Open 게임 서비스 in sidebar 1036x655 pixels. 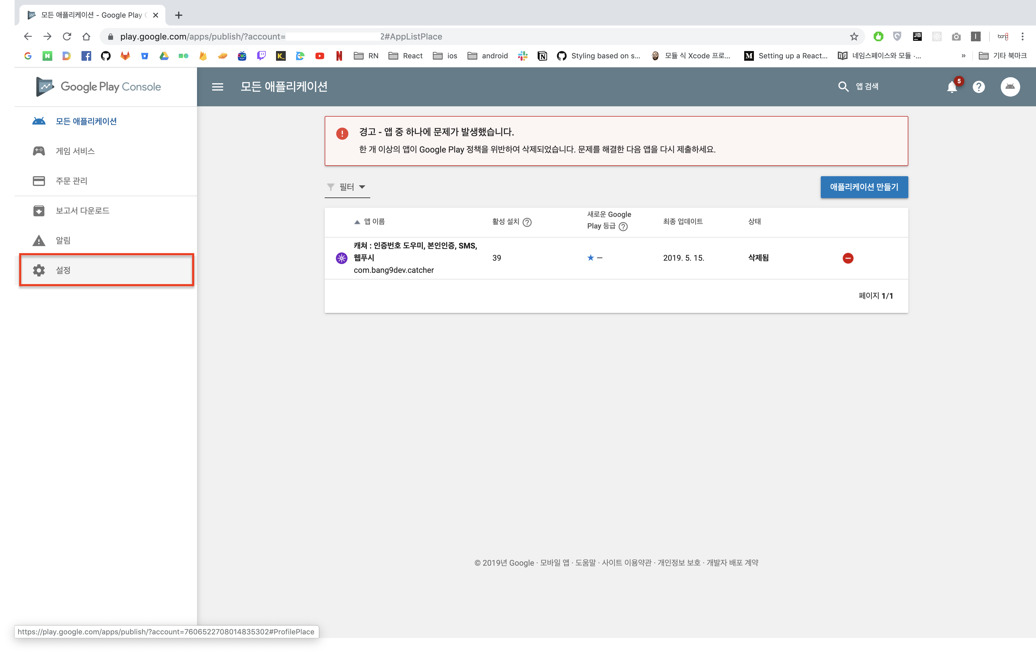coord(75,151)
